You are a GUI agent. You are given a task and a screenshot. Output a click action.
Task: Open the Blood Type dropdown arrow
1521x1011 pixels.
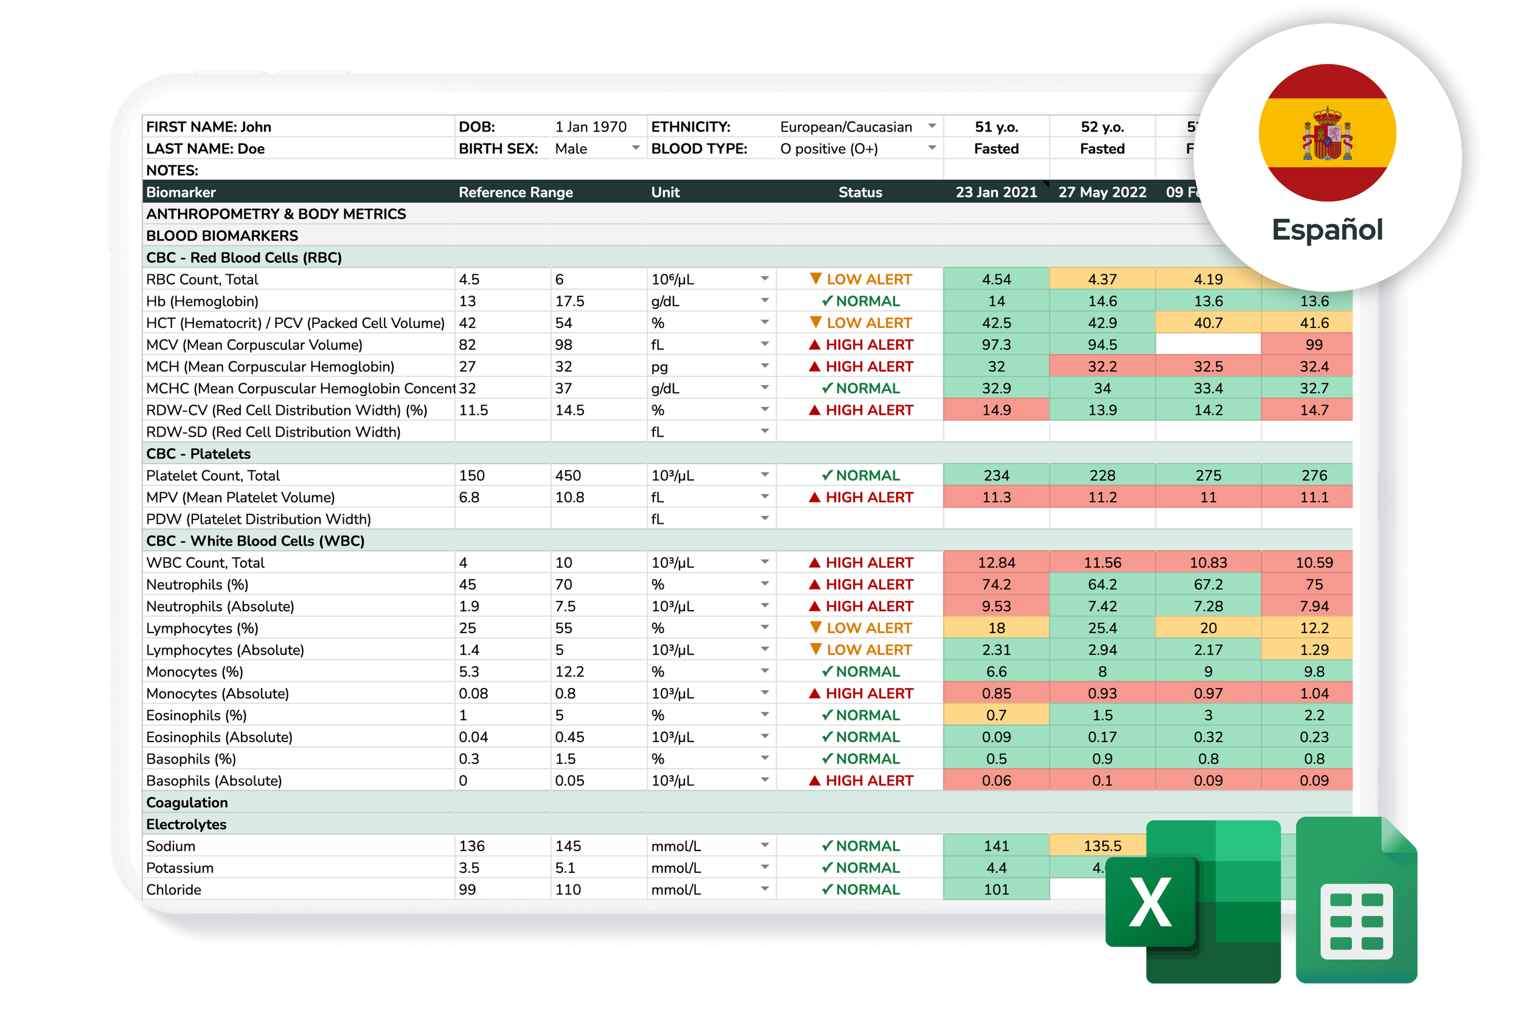(931, 148)
